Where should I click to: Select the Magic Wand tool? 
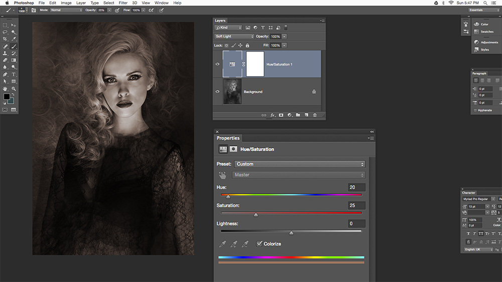click(x=14, y=32)
